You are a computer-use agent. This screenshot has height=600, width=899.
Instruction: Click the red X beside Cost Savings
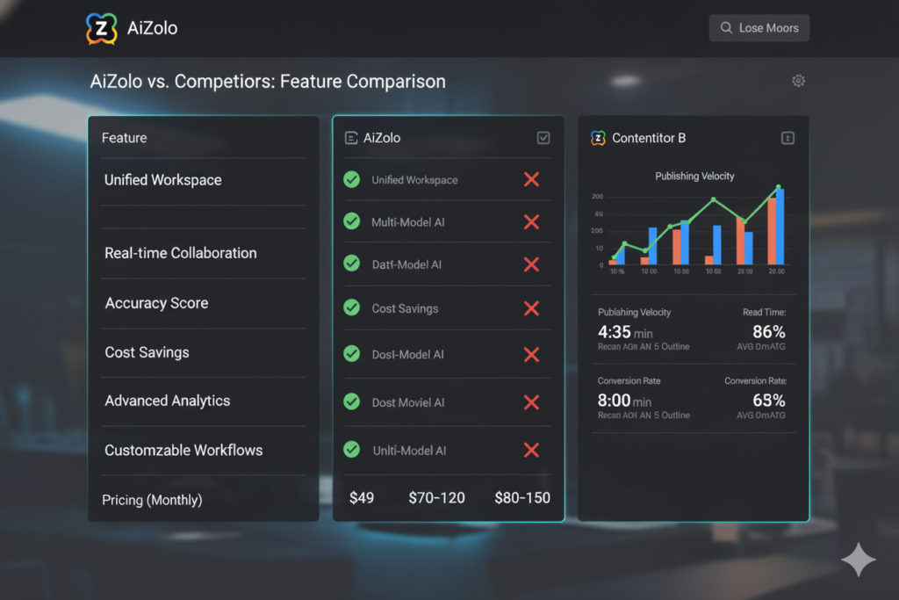pos(531,308)
